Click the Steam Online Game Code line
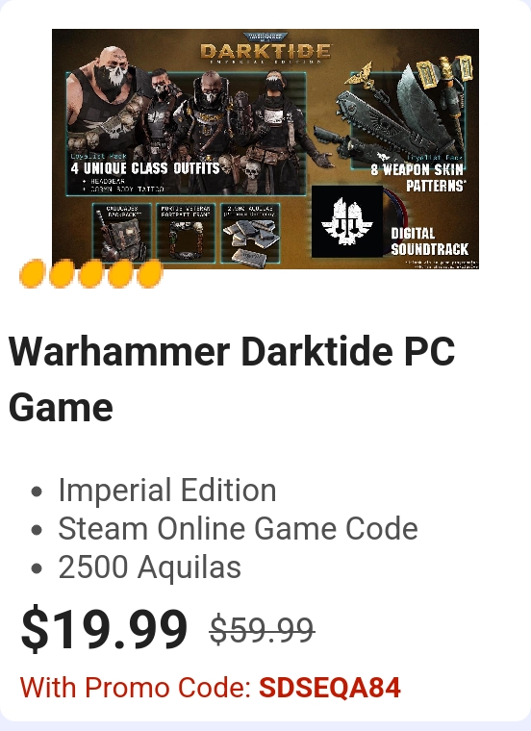 [238, 528]
